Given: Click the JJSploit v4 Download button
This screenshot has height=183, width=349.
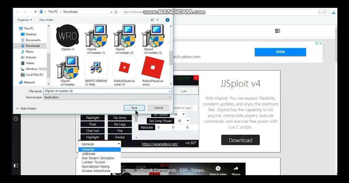Looking at the screenshot, I should 240,140.
